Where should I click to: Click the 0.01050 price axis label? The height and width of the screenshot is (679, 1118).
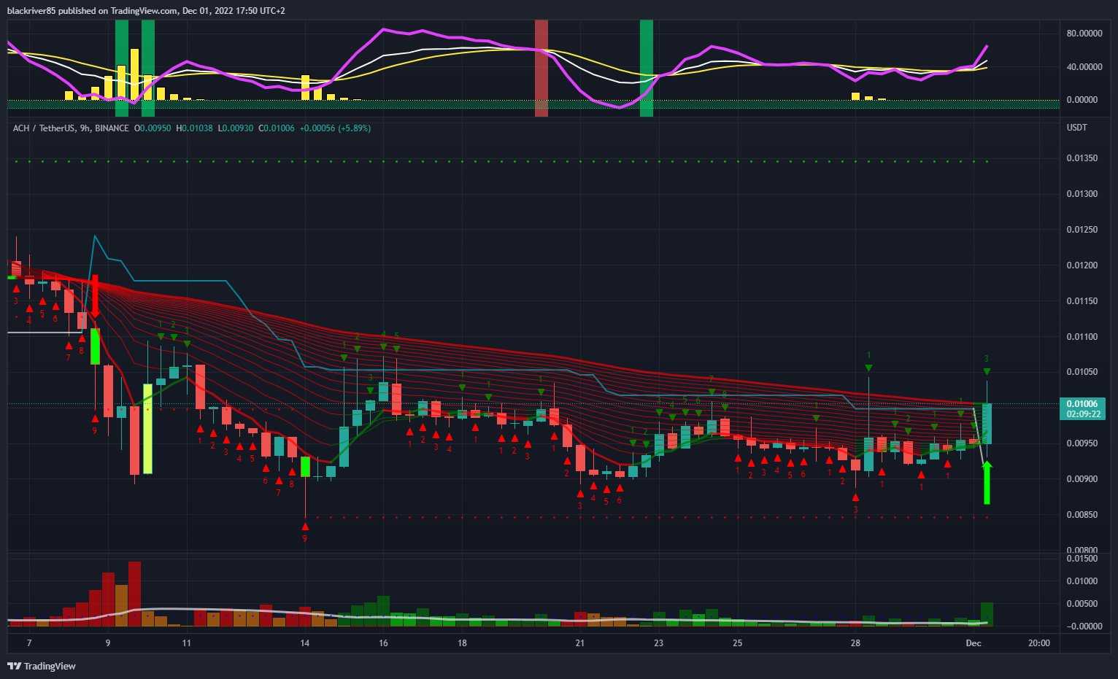1082,372
